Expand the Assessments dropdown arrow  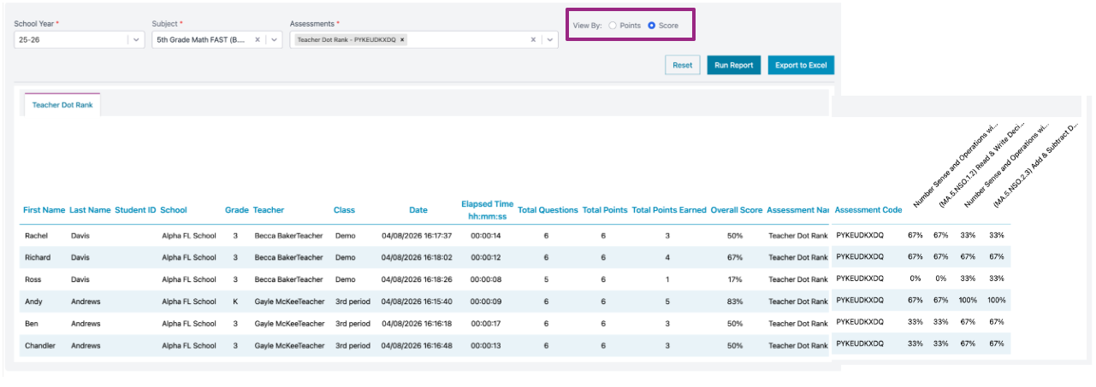click(548, 39)
